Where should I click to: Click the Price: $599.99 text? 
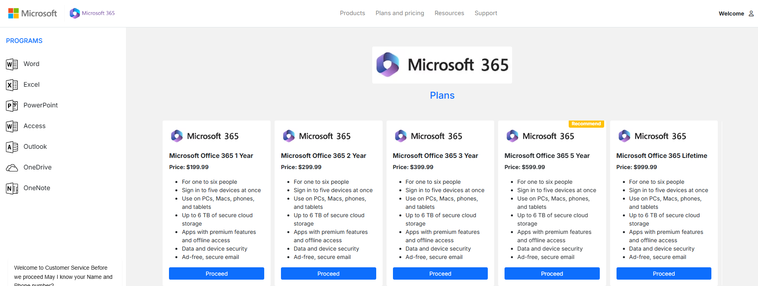pyautogui.click(x=525, y=167)
